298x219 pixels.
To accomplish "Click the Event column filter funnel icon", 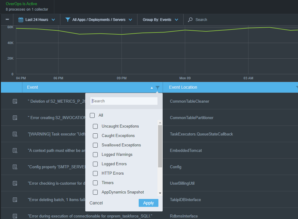I will pos(157,87).
